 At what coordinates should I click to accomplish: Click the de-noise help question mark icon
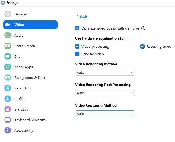pos(143,28)
